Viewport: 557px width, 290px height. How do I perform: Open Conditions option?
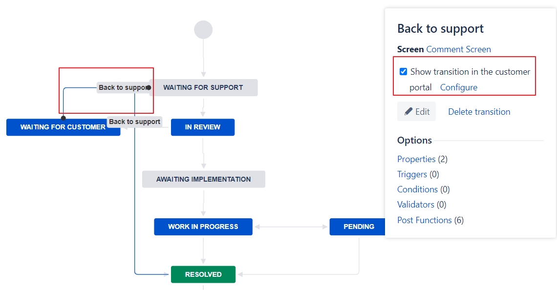click(417, 189)
